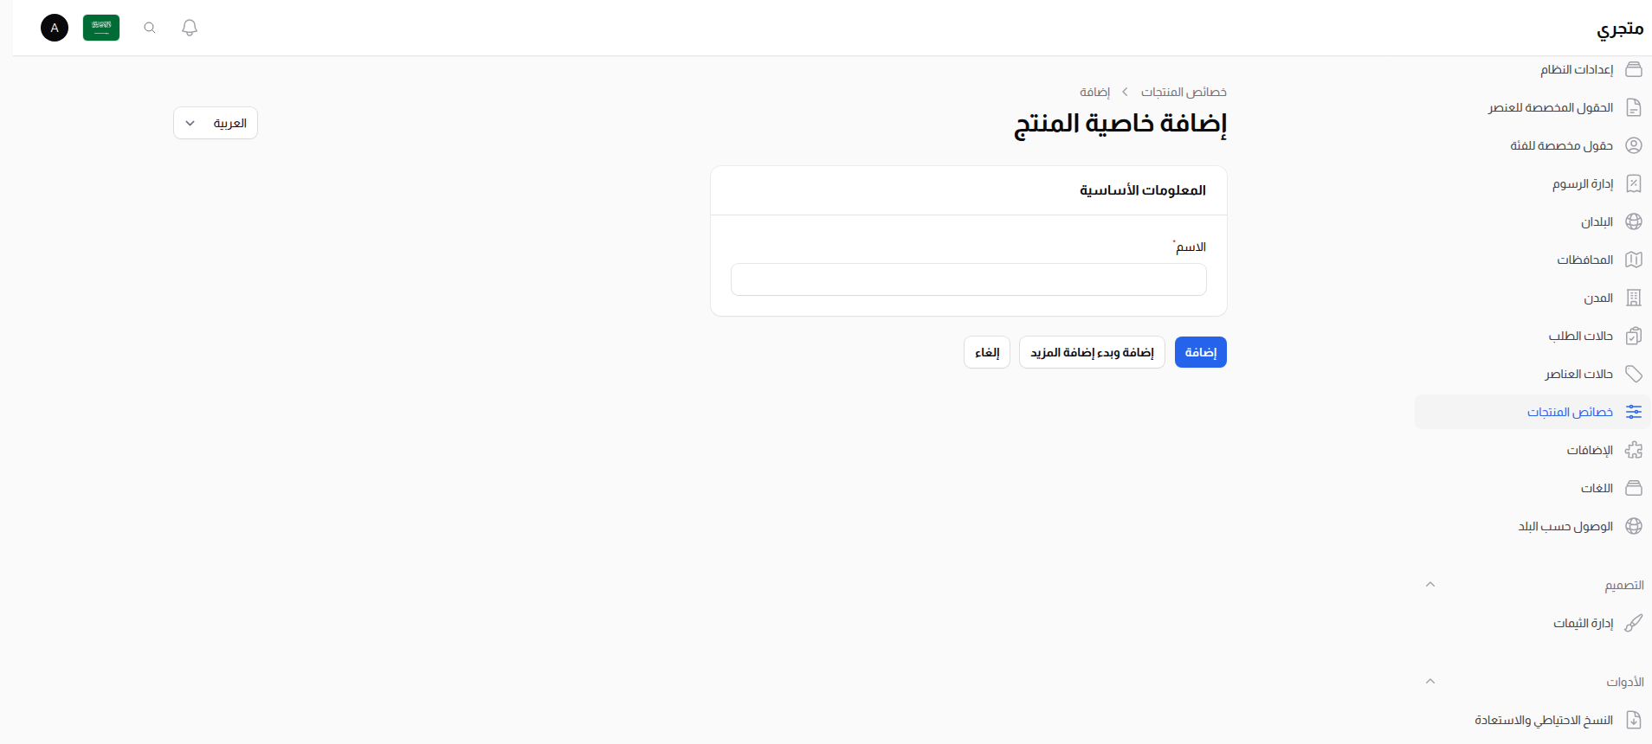Open the user avatar menu A
Viewport: 1652px width, 744px height.
coord(55,28)
